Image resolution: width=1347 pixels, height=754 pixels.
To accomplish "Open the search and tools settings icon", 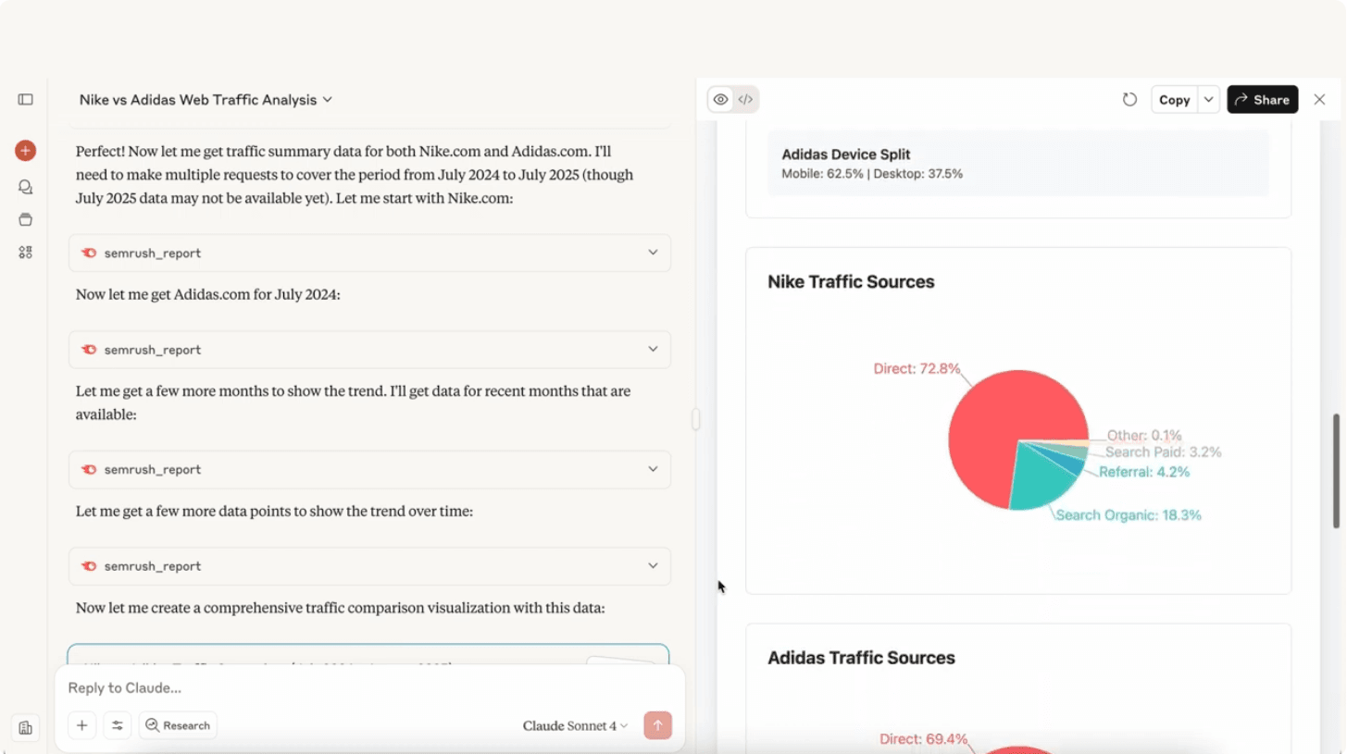I will [x=118, y=725].
